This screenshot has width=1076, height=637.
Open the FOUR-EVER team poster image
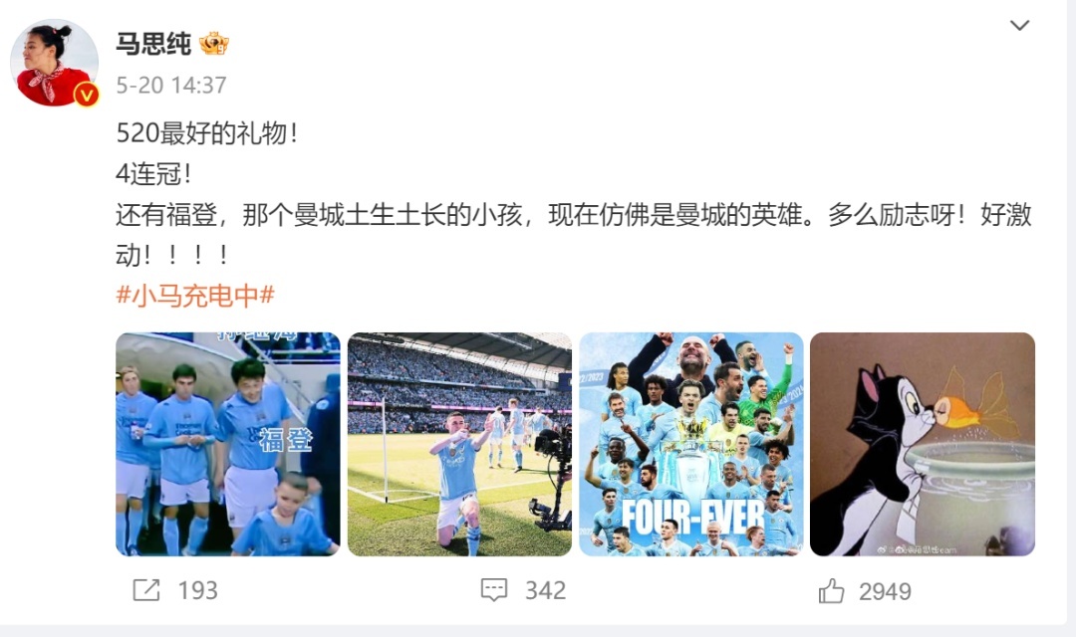click(691, 444)
